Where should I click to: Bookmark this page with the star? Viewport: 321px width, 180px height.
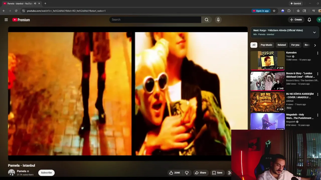tap(274, 11)
